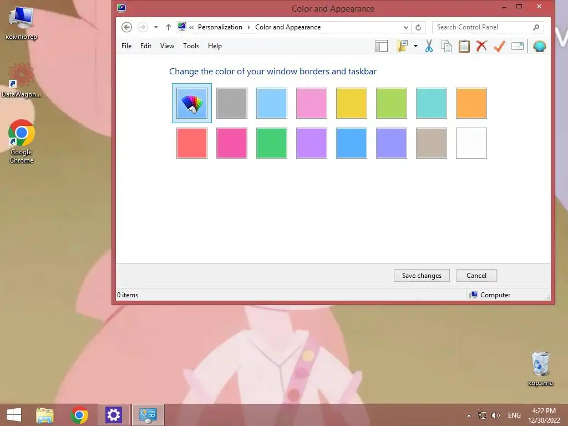
Task: Select the light pink color swatch
Action: (312, 103)
